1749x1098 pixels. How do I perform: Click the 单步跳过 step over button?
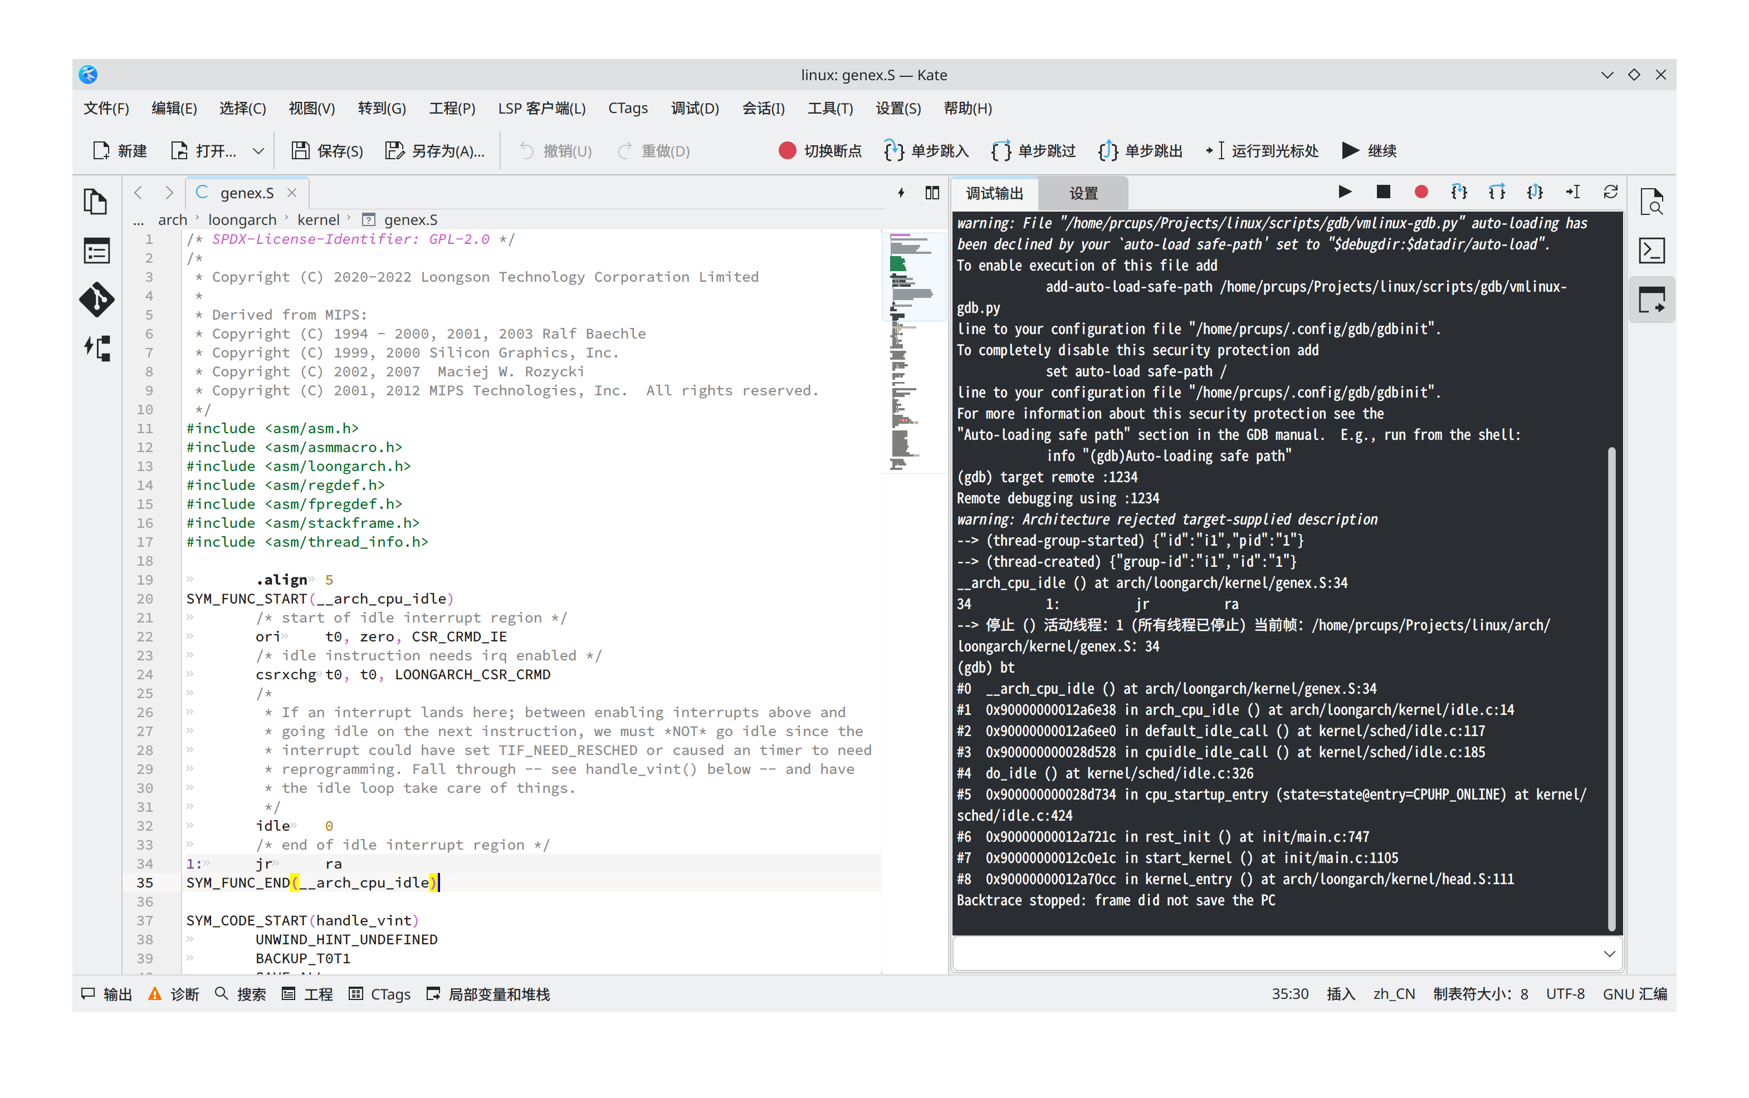click(1033, 150)
